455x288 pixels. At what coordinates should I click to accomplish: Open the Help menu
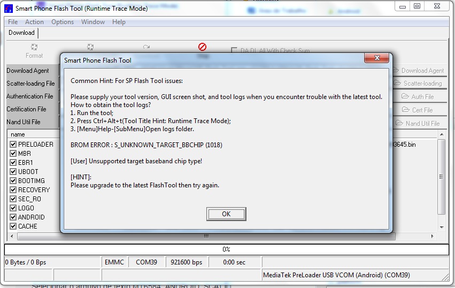pos(119,22)
